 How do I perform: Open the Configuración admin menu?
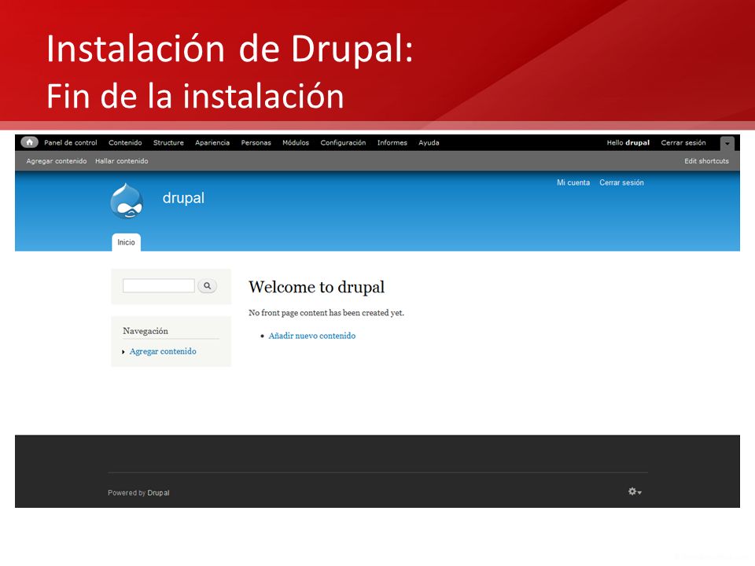pyautogui.click(x=344, y=143)
